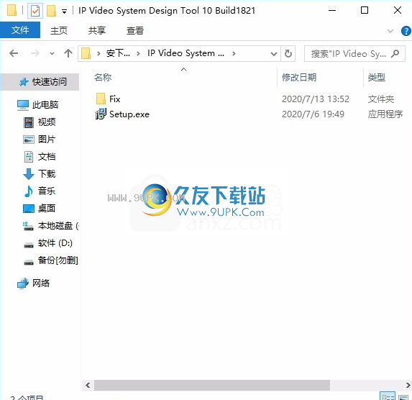Click the horizontal scrollbar right arrow
Viewport: 412px width, 400px height.
(x=408, y=386)
